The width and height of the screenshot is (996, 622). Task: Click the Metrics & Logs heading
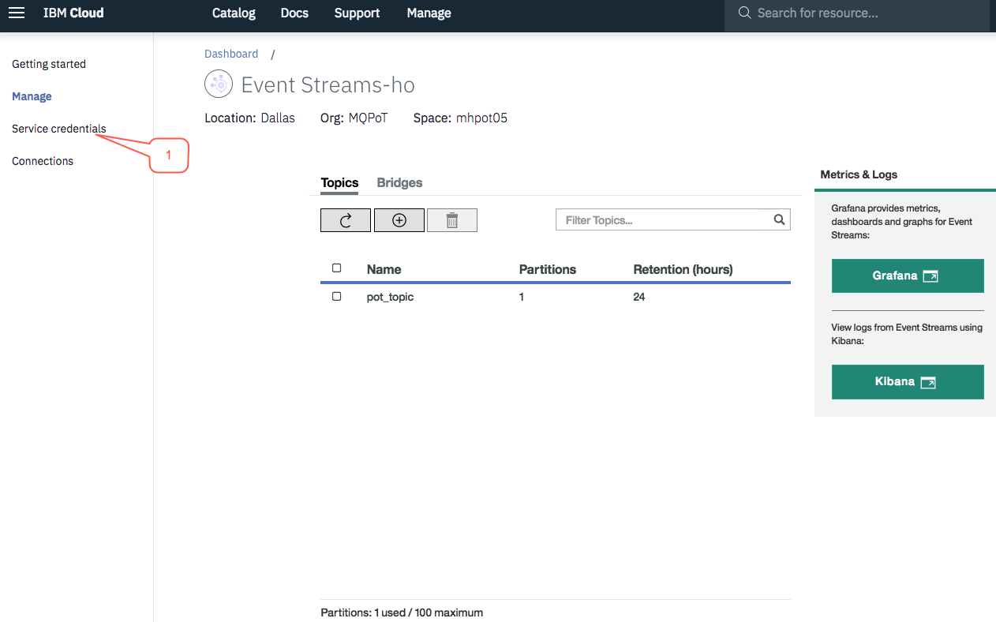tap(859, 174)
